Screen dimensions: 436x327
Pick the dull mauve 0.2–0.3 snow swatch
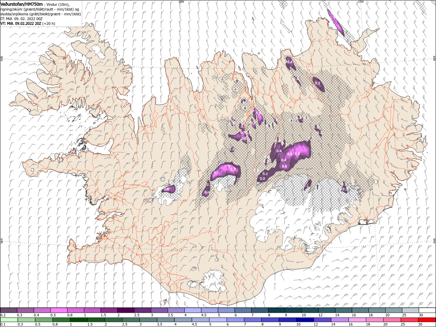9,310
